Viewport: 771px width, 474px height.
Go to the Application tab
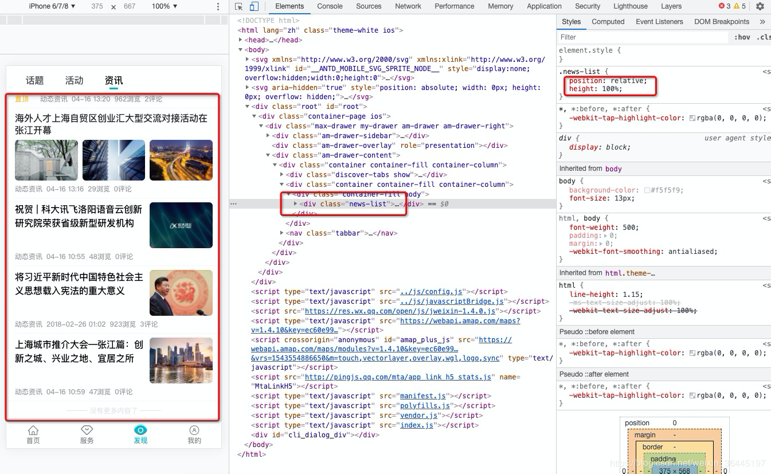coord(544,6)
